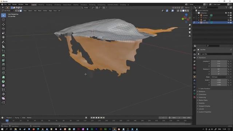Screen dimensions: 233x131
Task: Toggle Low Res visibility eye icon
Action: [x=228, y=23]
